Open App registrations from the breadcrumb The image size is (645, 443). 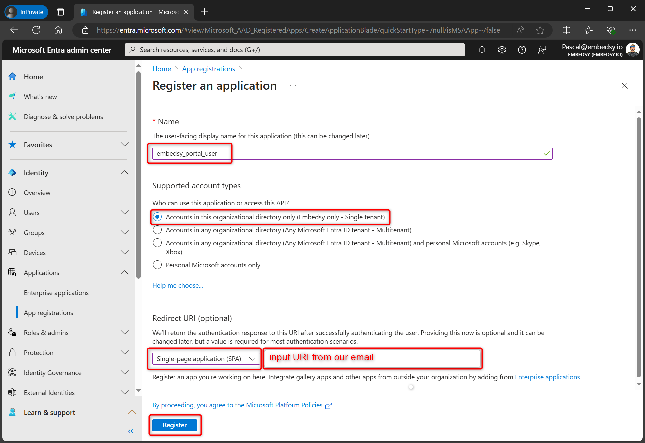coord(208,69)
